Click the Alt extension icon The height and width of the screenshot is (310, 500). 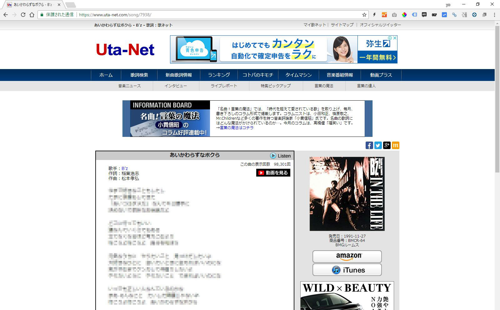click(424, 15)
